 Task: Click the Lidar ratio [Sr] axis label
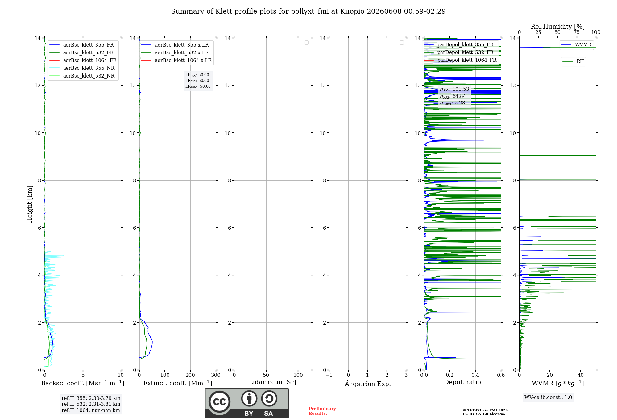272,382
